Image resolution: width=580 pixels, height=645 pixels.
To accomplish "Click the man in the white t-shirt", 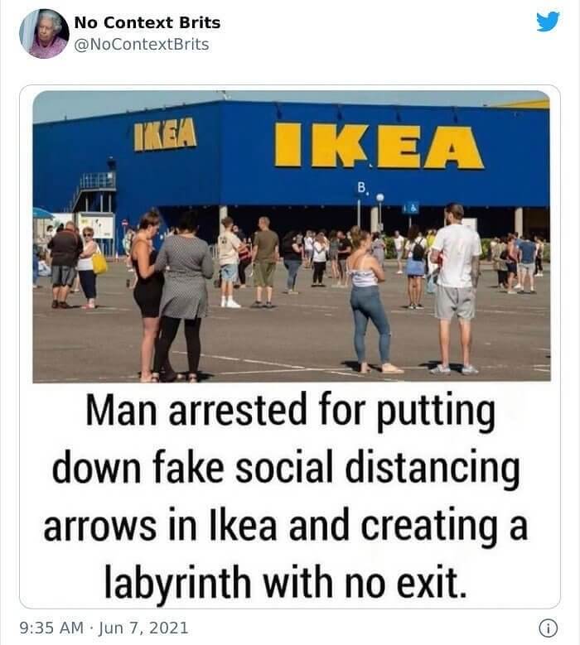I will 455,288.
